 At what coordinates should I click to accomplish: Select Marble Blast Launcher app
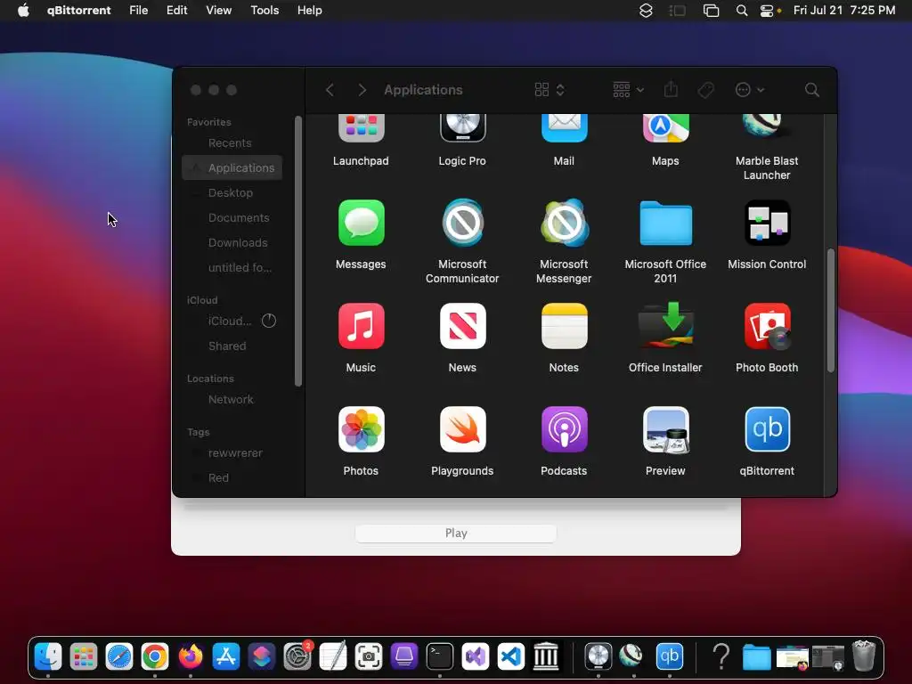(767, 128)
